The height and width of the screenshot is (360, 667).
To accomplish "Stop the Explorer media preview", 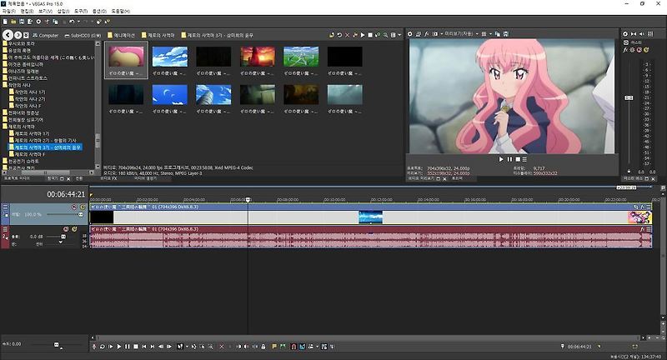I will click(370, 35).
